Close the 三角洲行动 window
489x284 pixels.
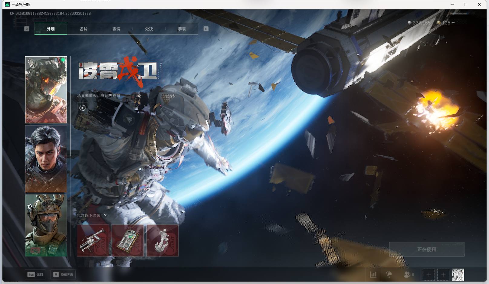(x=480, y=5)
